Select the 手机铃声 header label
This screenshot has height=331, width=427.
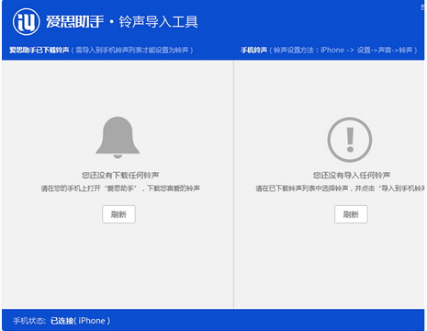[254, 50]
